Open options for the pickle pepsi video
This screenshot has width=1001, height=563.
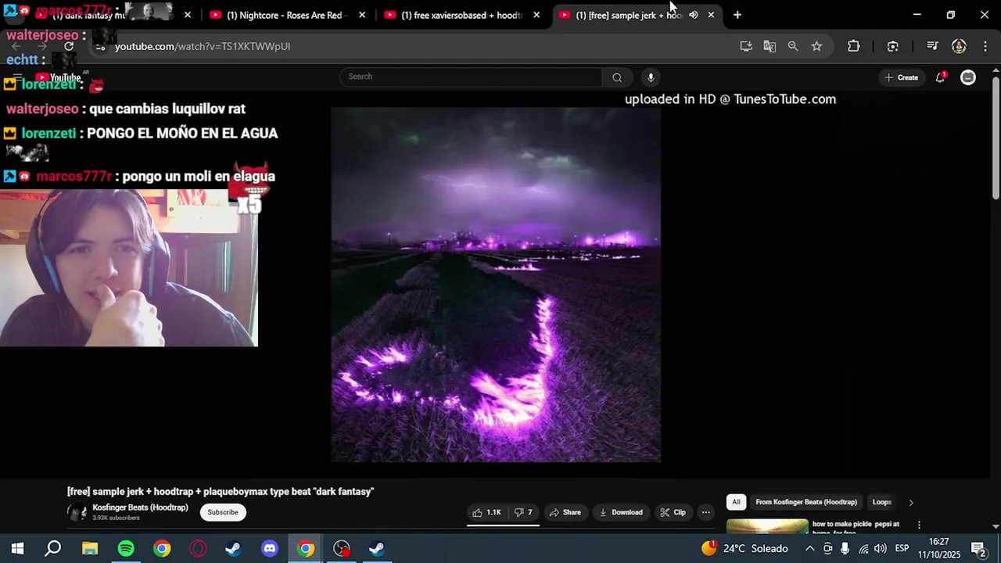(919, 525)
